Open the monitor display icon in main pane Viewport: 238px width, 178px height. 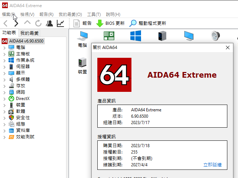click(x=189, y=36)
